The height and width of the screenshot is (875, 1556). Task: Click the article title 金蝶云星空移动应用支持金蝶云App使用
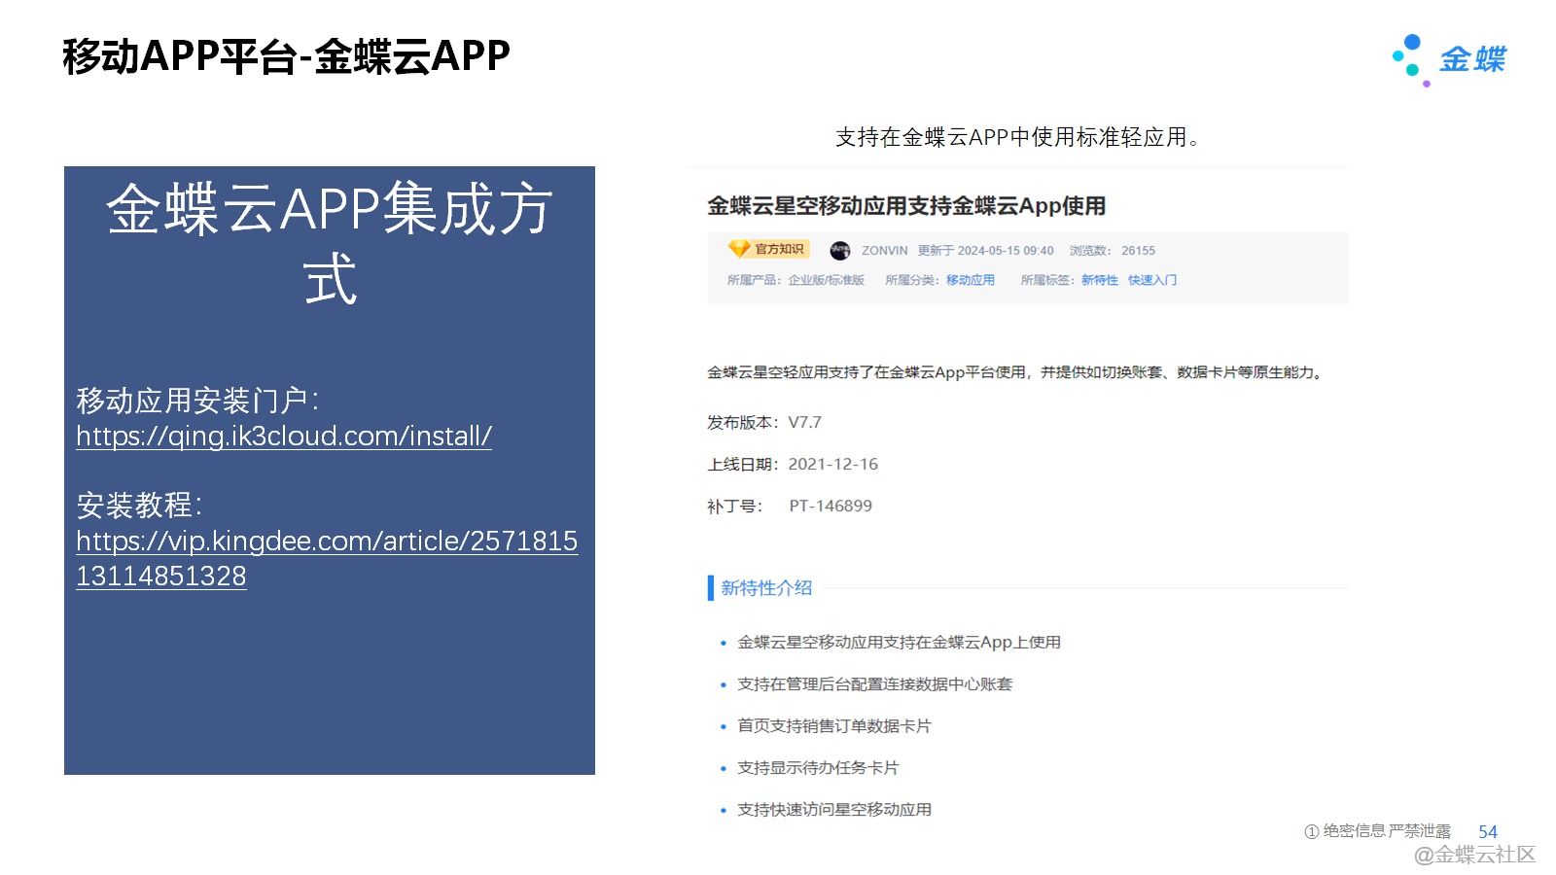(x=905, y=206)
